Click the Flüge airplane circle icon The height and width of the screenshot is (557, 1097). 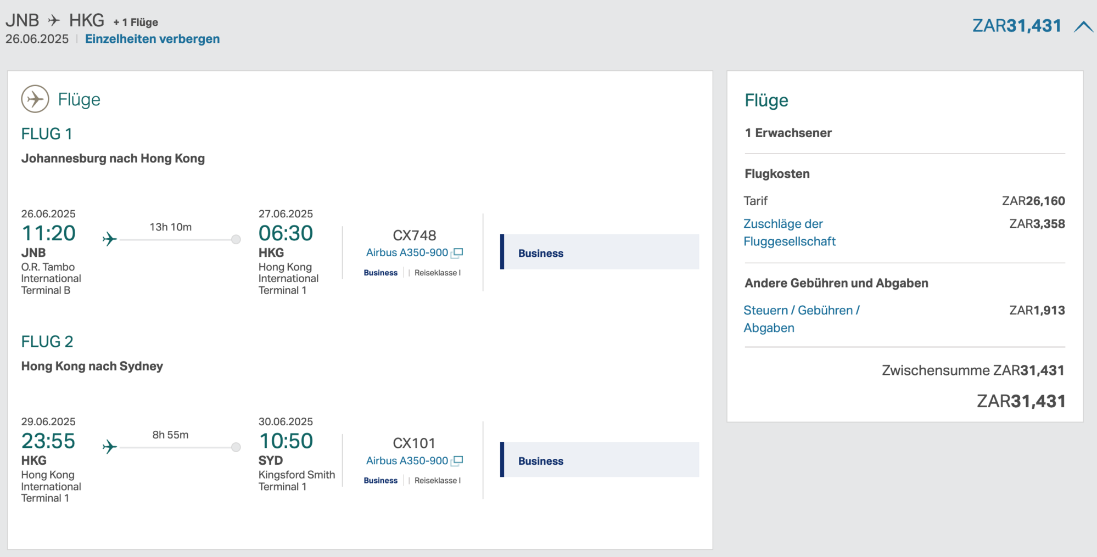35,99
